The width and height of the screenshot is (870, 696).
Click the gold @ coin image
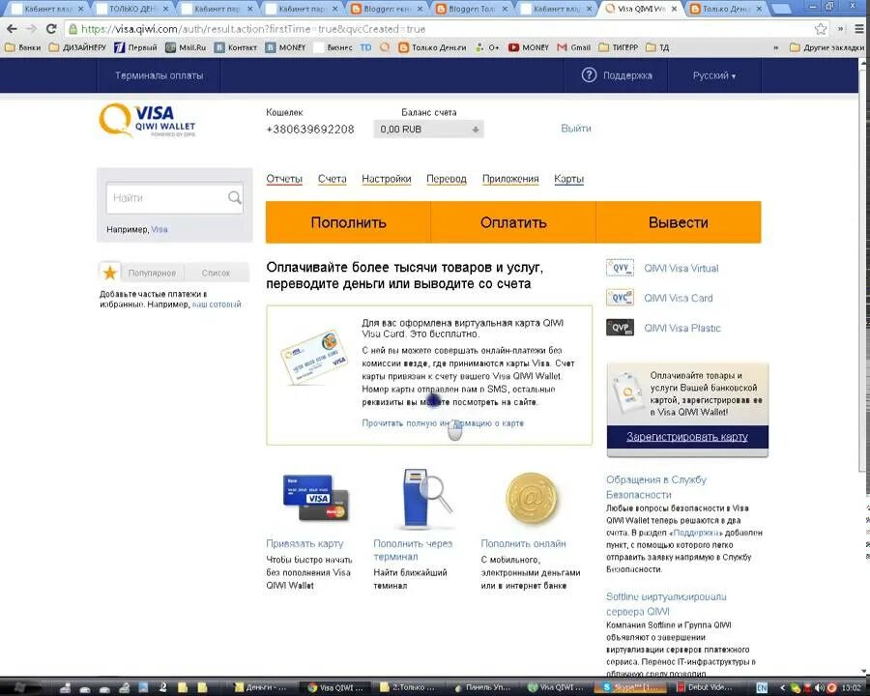(x=532, y=497)
